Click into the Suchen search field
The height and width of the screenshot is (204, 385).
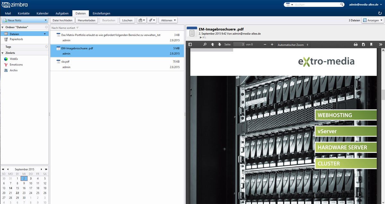pos(317,4)
